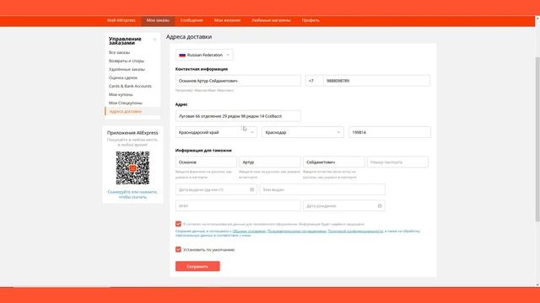Toggle Установить по умолчанию checkbox

178,249
